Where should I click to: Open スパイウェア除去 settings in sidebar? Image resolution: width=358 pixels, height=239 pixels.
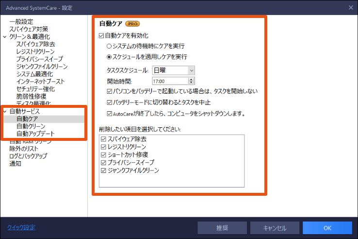(35, 44)
